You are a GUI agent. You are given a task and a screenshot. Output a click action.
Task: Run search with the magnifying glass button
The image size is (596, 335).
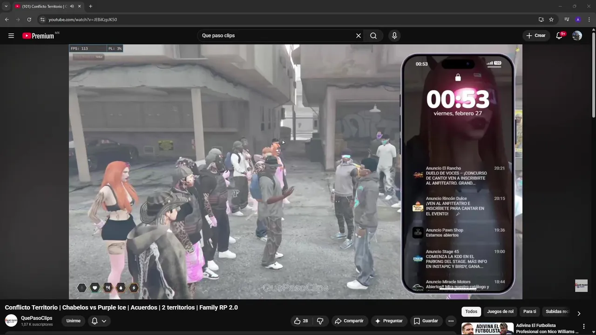coord(373,36)
